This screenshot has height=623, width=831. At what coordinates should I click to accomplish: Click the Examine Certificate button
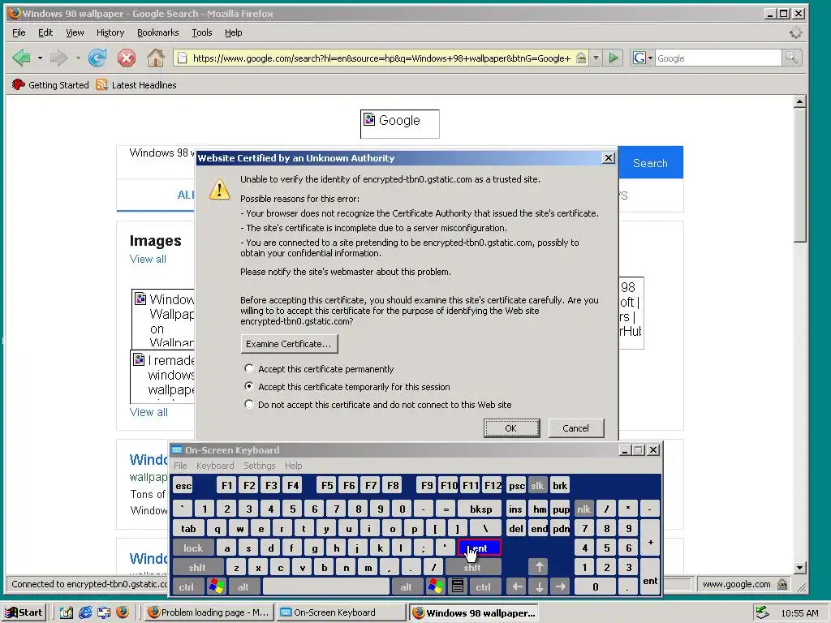(289, 344)
